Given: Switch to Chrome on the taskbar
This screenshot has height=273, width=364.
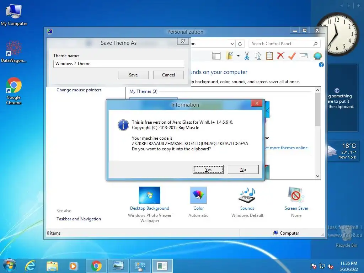Looking at the screenshot, I should (96, 266).
